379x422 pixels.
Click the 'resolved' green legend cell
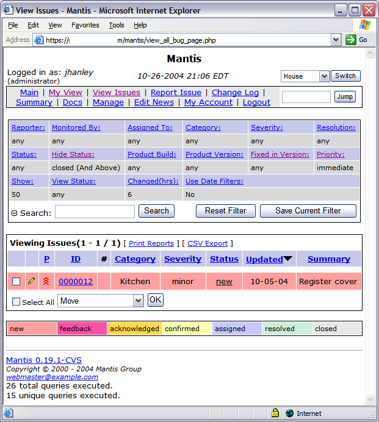click(x=287, y=328)
